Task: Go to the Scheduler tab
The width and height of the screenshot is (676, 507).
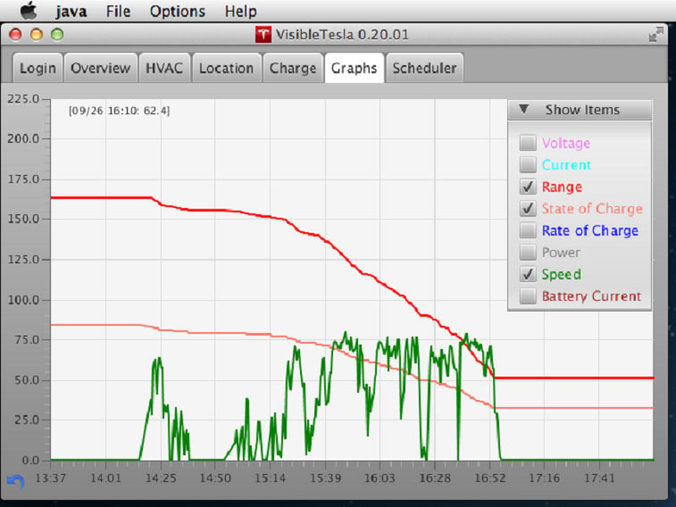Action: pos(424,68)
